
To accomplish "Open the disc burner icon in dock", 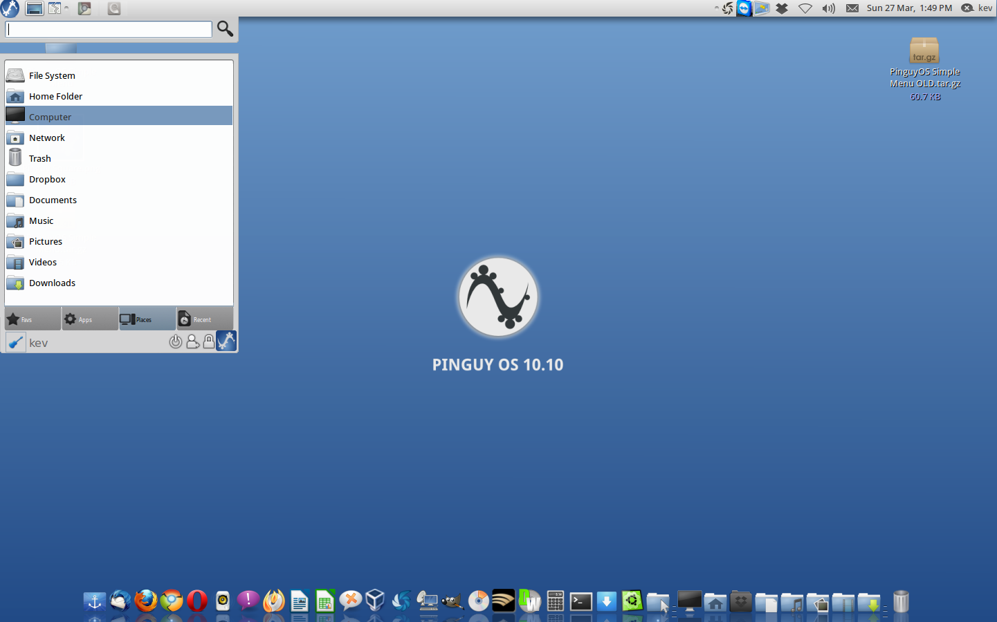I will pos(479,601).
